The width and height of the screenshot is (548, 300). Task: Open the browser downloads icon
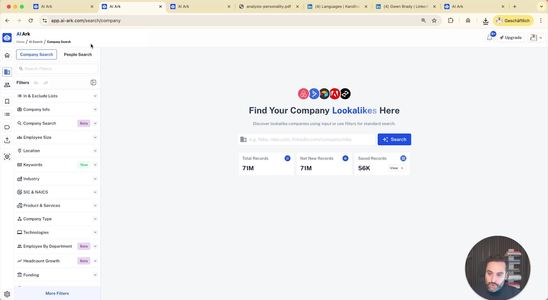coord(486,21)
